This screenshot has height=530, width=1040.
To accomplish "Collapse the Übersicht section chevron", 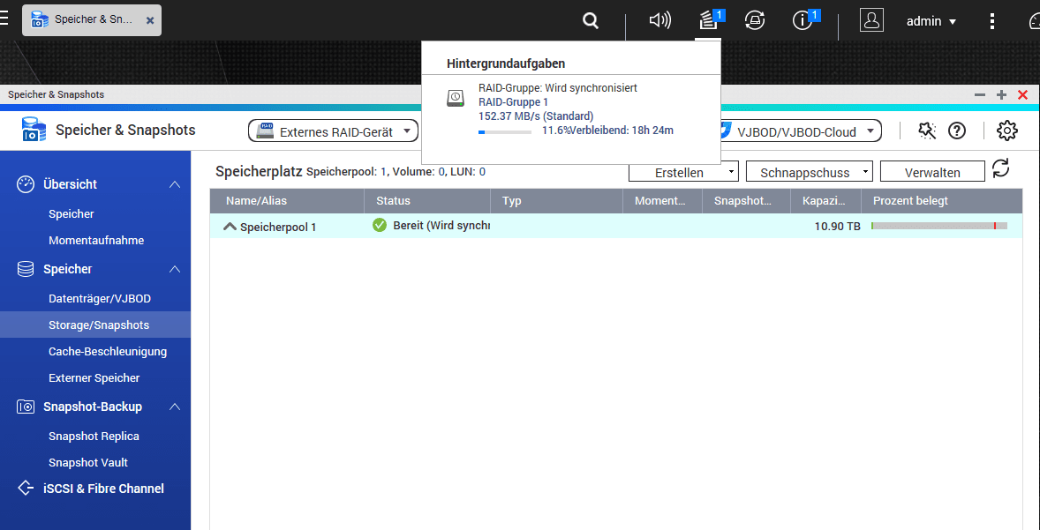I will tap(175, 184).
